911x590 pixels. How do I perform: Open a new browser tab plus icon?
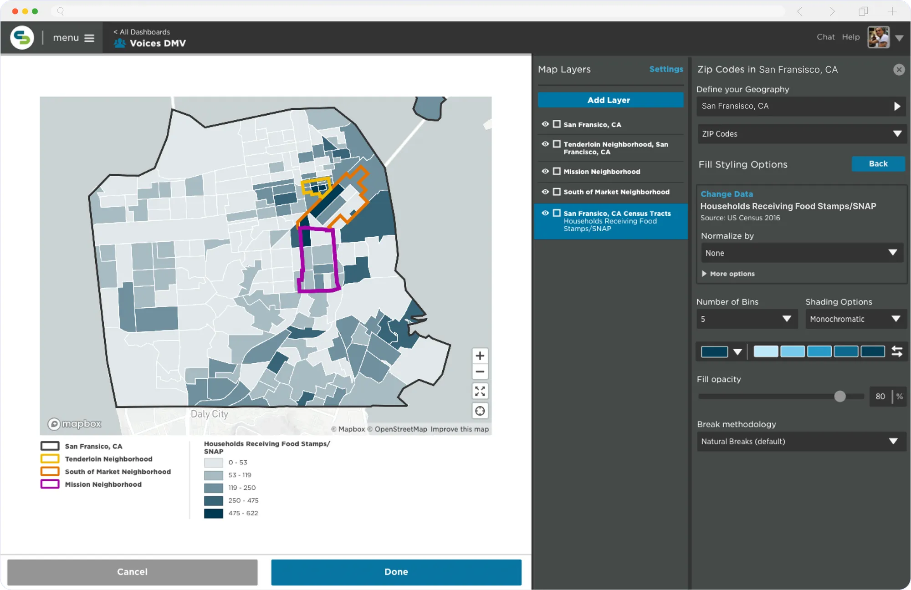[x=892, y=11]
